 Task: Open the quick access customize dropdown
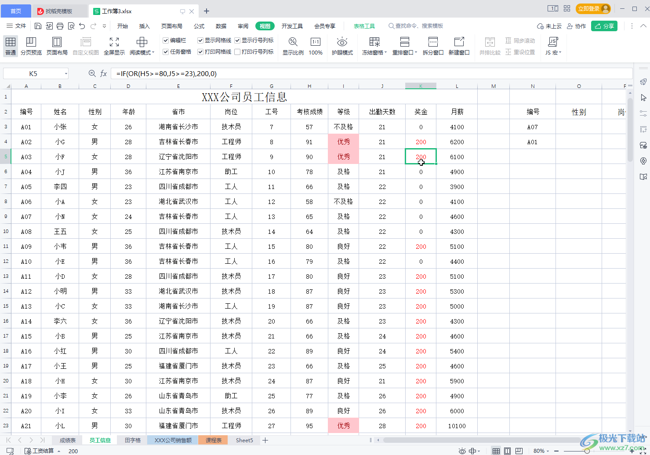coord(104,26)
